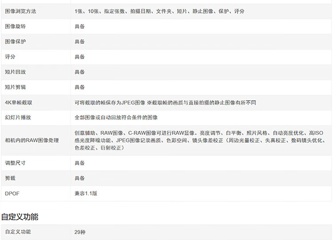Click the 剪裁 row label
This screenshot has width=333, height=240.
(10, 178)
